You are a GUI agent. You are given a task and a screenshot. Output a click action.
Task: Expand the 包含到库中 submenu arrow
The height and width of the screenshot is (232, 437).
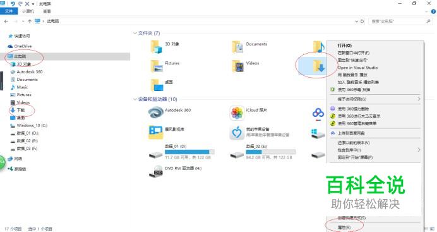click(x=419, y=150)
